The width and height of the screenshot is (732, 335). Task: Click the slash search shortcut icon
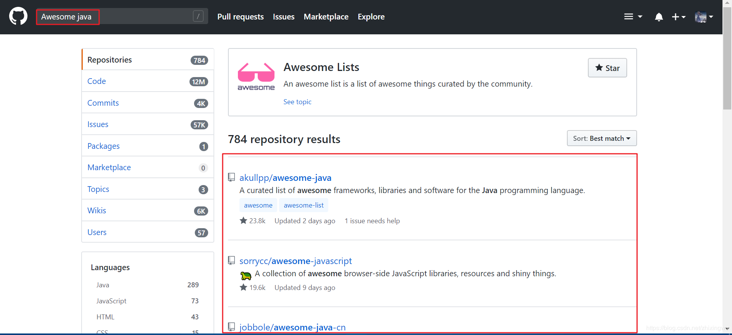coord(198,16)
